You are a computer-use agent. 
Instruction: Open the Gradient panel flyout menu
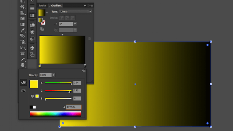point(91,6)
